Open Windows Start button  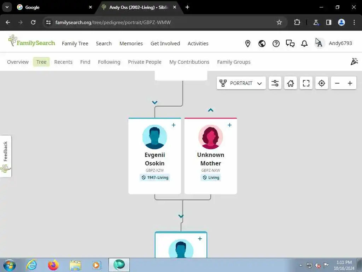click(x=10, y=265)
